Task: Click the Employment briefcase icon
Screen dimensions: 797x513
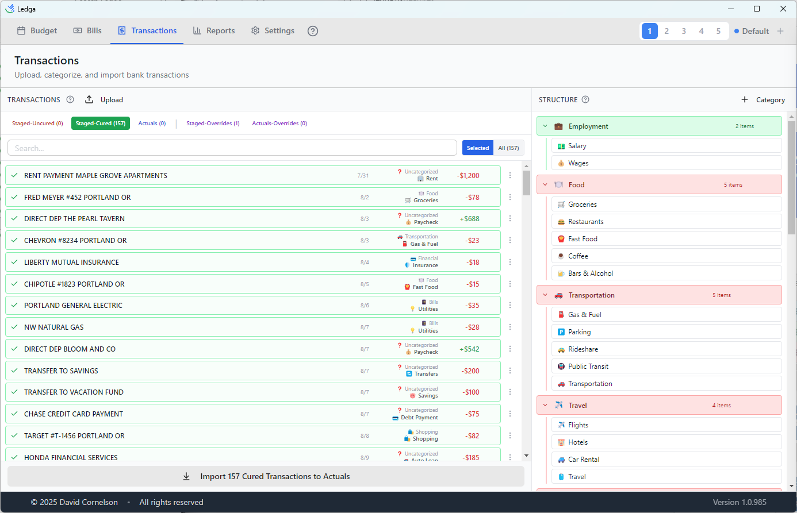Action: pyautogui.click(x=558, y=126)
